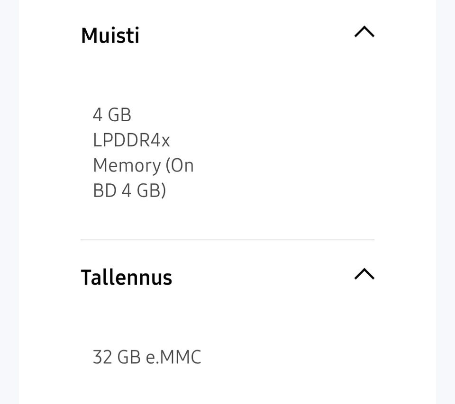Click the "4 GB" line above LPDDR4x
This screenshot has height=404, width=455.
pyautogui.click(x=112, y=115)
